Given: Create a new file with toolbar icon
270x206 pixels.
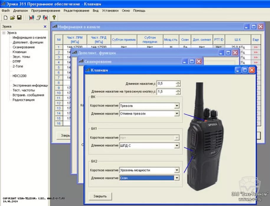Looking at the screenshot, I should click(x=6, y=18).
